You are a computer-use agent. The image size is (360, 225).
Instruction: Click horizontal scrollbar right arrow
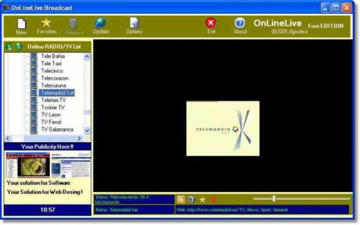79,138
